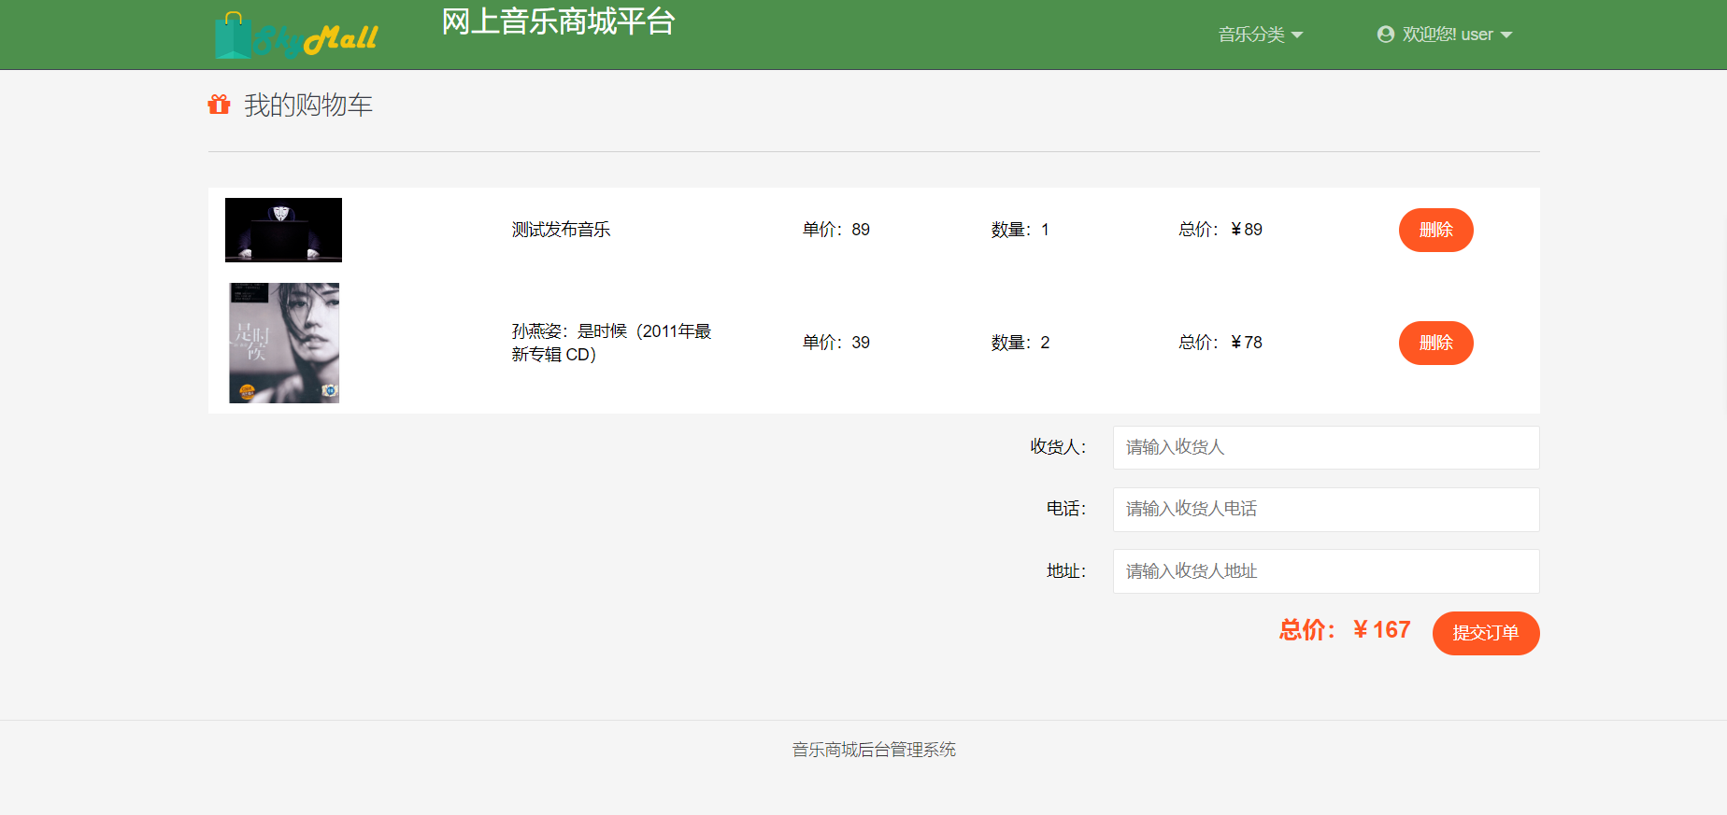Open the 孙燕姿 album cover thumbnail
The image size is (1727, 815).
pos(284,343)
